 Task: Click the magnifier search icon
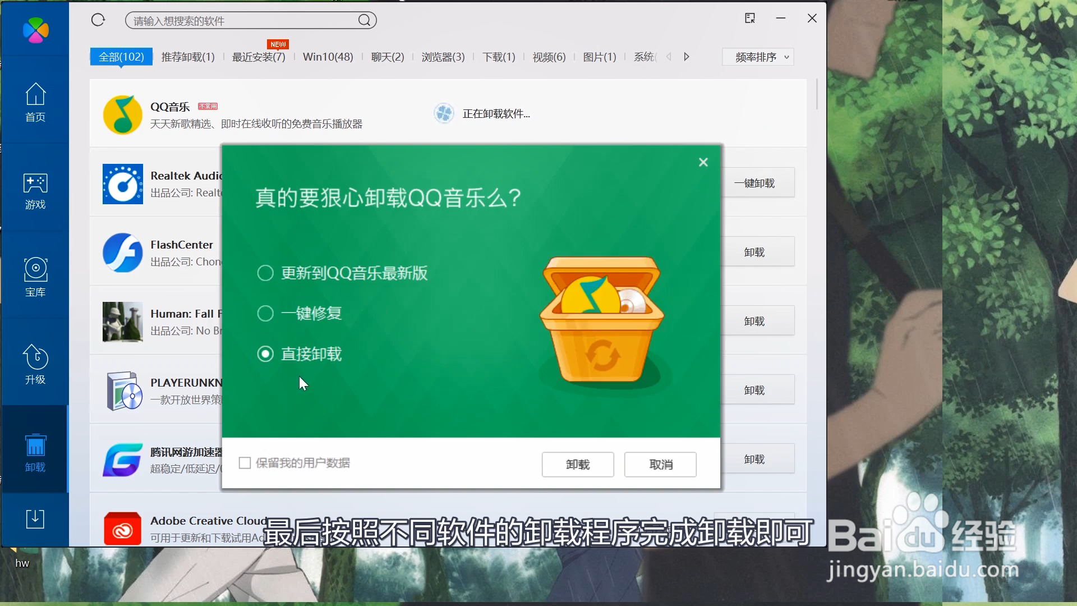[365, 21]
